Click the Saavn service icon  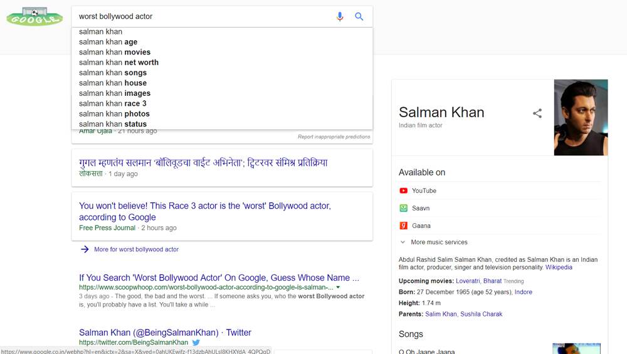point(403,208)
